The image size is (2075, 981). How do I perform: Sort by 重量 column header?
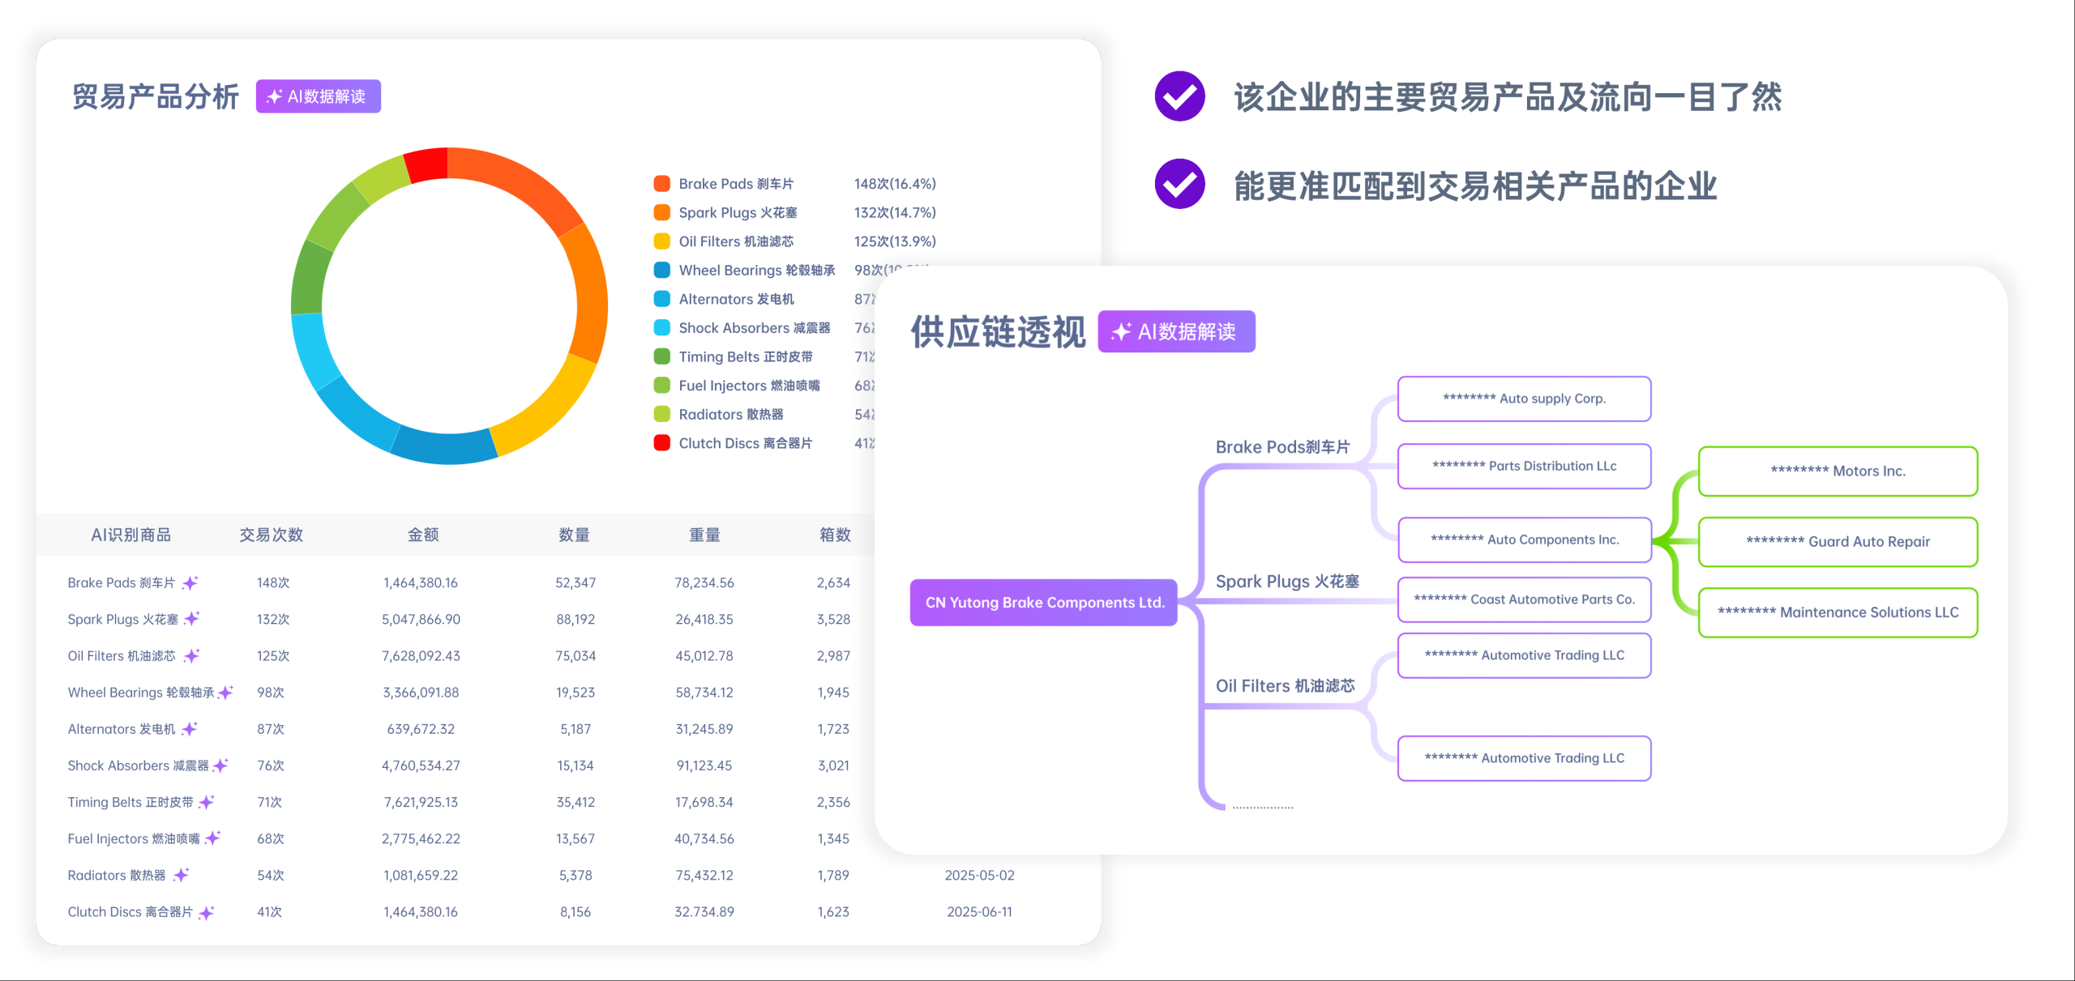pos(705,535)
